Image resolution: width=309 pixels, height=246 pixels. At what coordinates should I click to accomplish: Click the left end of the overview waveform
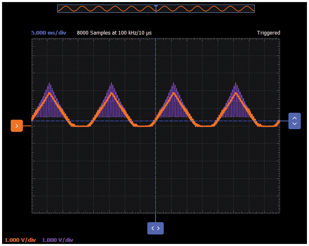(59, 9)
